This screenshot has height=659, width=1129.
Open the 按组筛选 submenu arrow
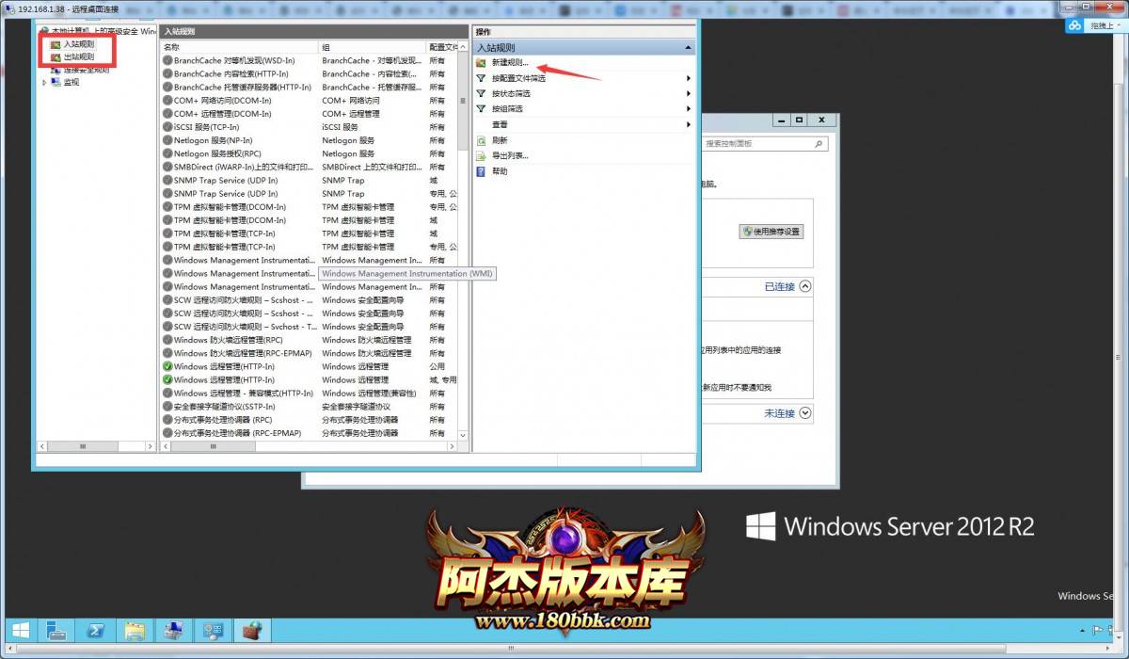pyautogui.click(x=689, y=108)
